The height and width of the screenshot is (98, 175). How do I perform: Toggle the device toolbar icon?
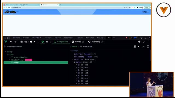tap(8, 38)
